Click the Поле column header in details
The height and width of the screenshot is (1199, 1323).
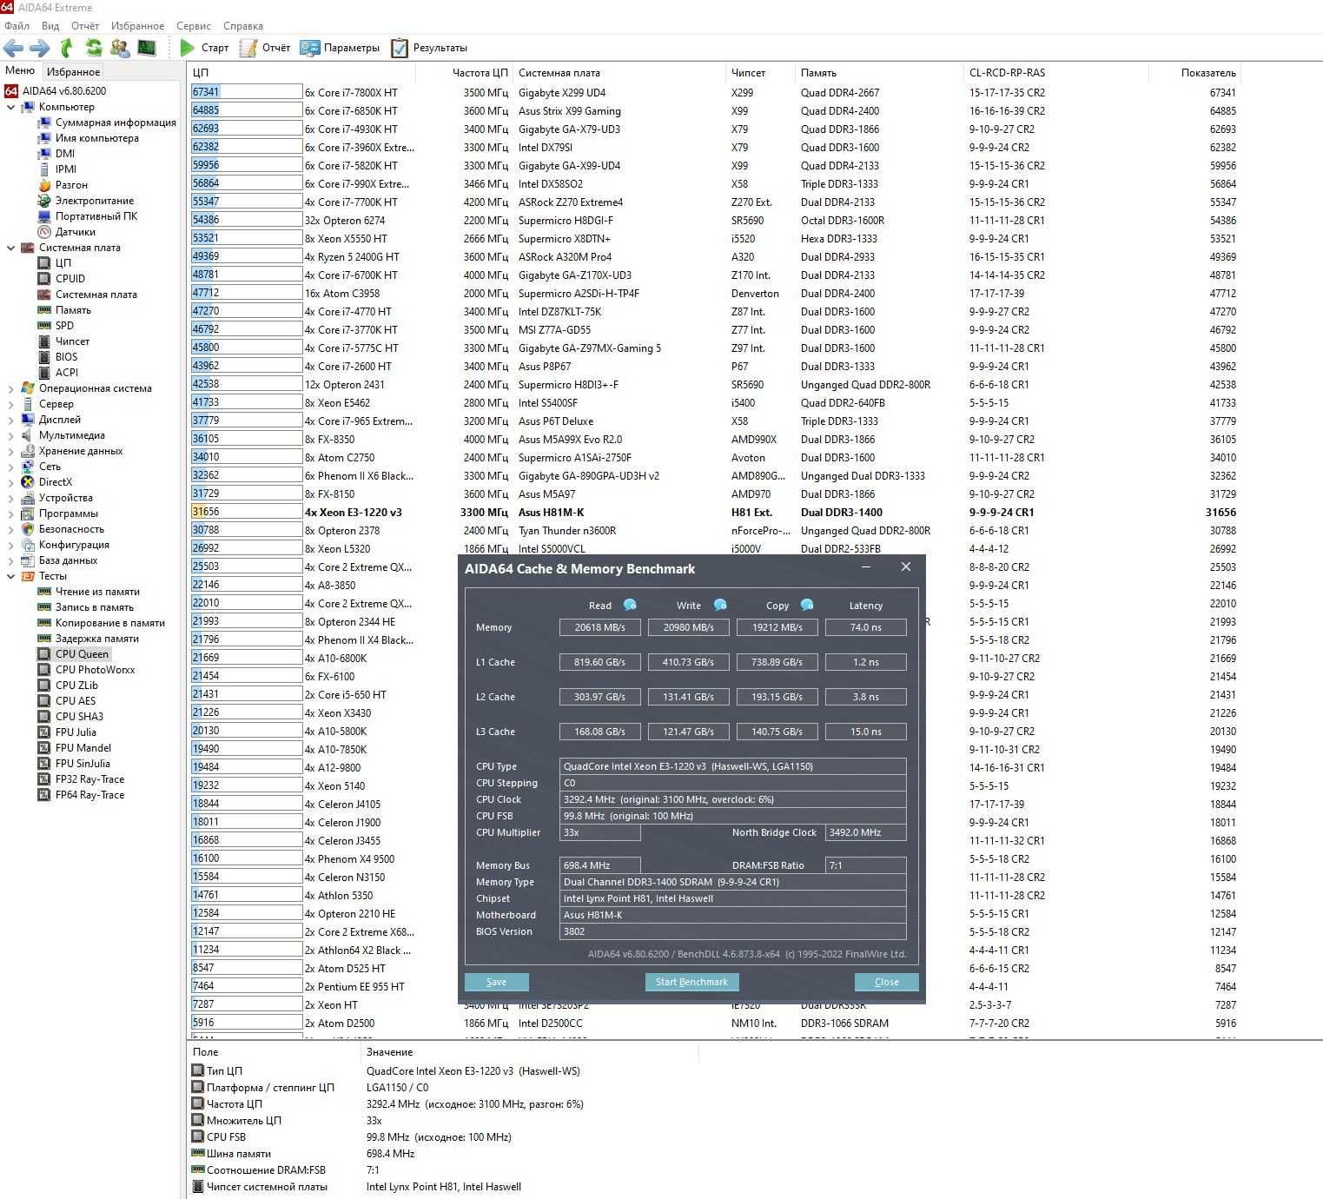pos(275,1052)
